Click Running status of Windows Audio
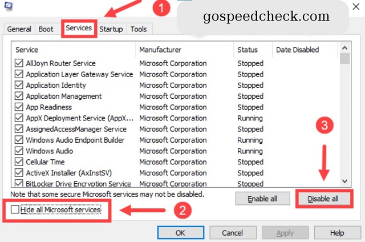 pos(250,151)
